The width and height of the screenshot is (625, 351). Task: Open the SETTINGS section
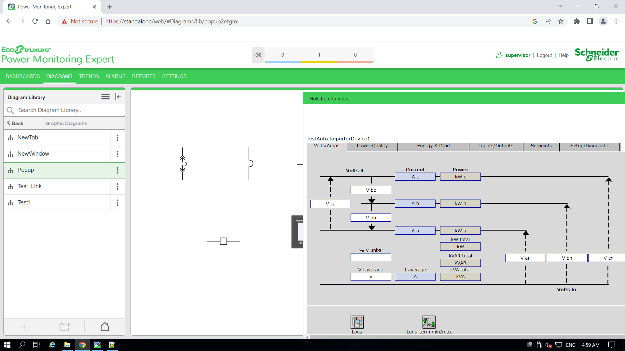coord(174,76)
